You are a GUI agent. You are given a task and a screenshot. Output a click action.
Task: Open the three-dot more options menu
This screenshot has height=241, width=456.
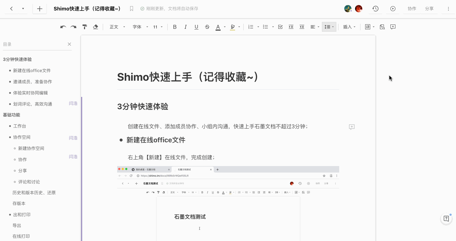point(448,9)
